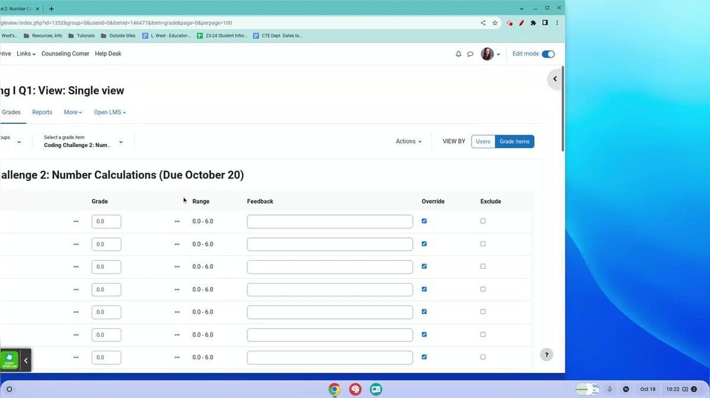
Task: Open the red palette app in shelf
Action: tap(355, 389)
